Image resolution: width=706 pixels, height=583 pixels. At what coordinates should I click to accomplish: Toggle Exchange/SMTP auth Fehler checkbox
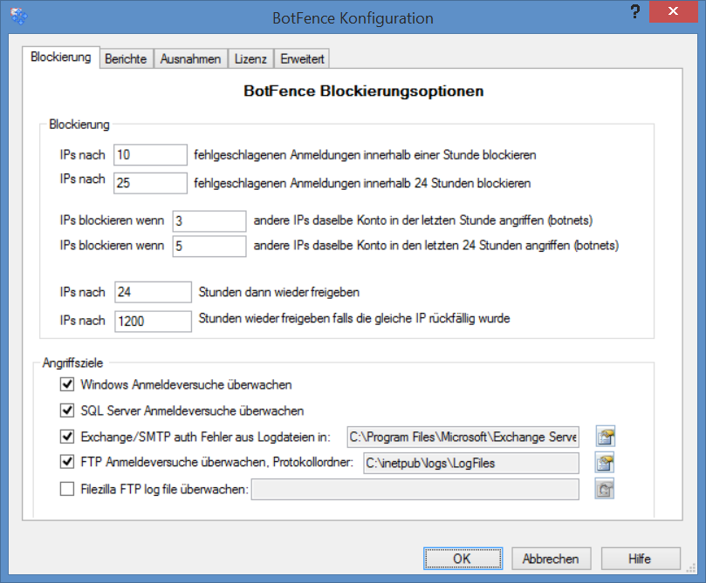[67, 437]
